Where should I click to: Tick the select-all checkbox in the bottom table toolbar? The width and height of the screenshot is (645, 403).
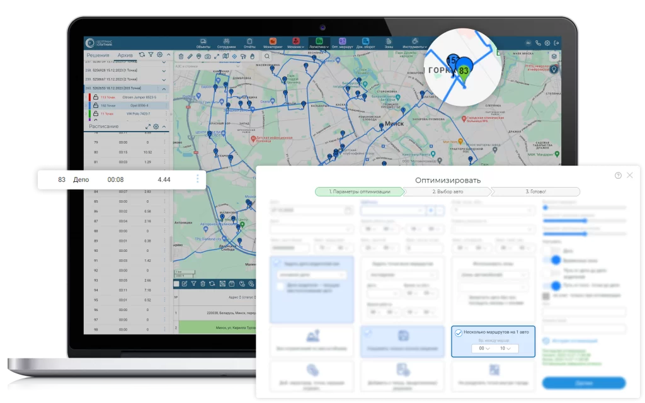[x=176, y=284]
